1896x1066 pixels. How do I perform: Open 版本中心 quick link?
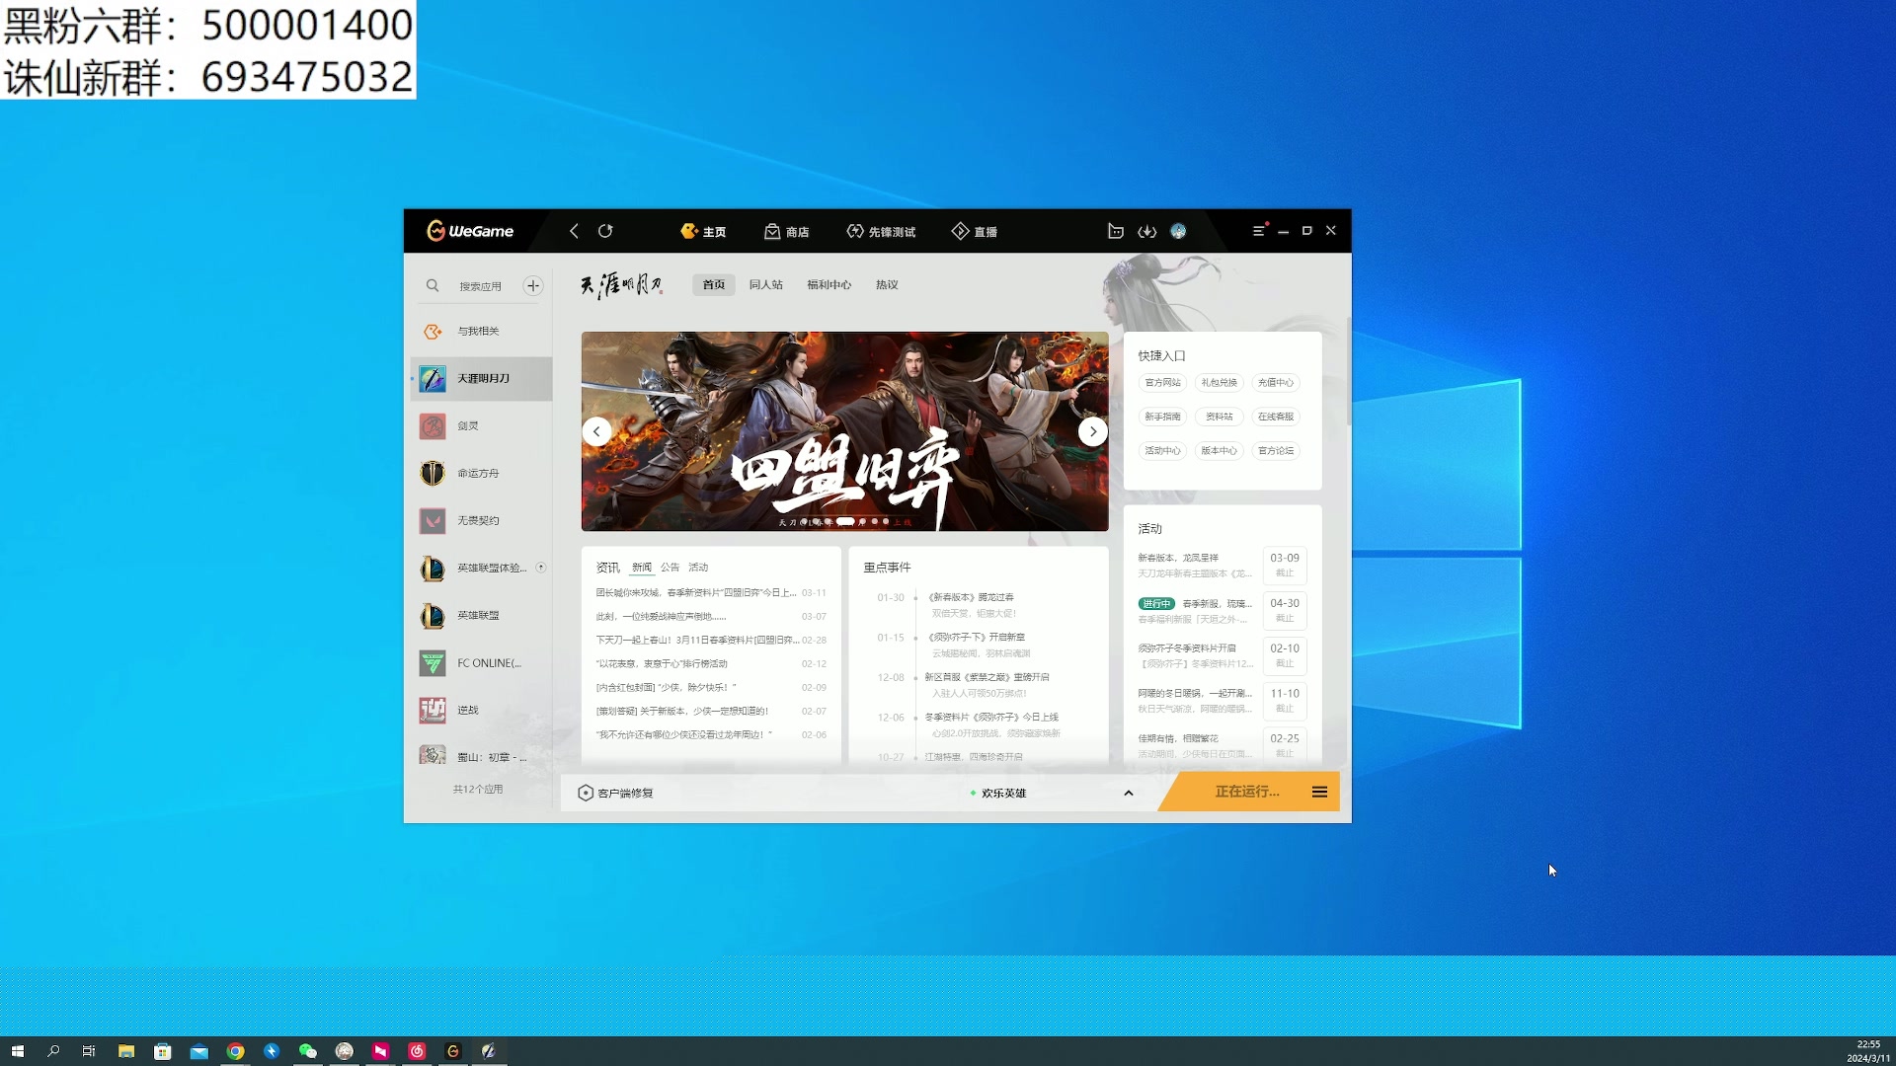(x=1219, y=451)
